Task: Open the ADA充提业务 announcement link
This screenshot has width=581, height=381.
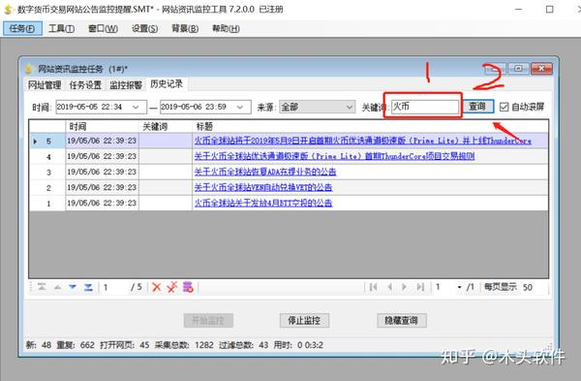Action: pyautogui.click(x=265, y=172)
